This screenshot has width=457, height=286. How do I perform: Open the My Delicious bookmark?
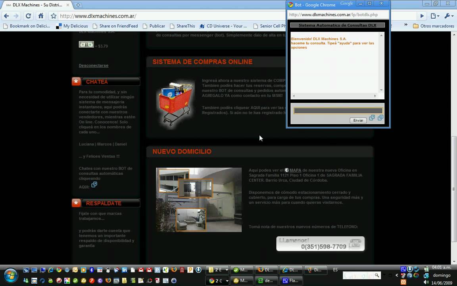pyautogui.click(x=72, y=26)
